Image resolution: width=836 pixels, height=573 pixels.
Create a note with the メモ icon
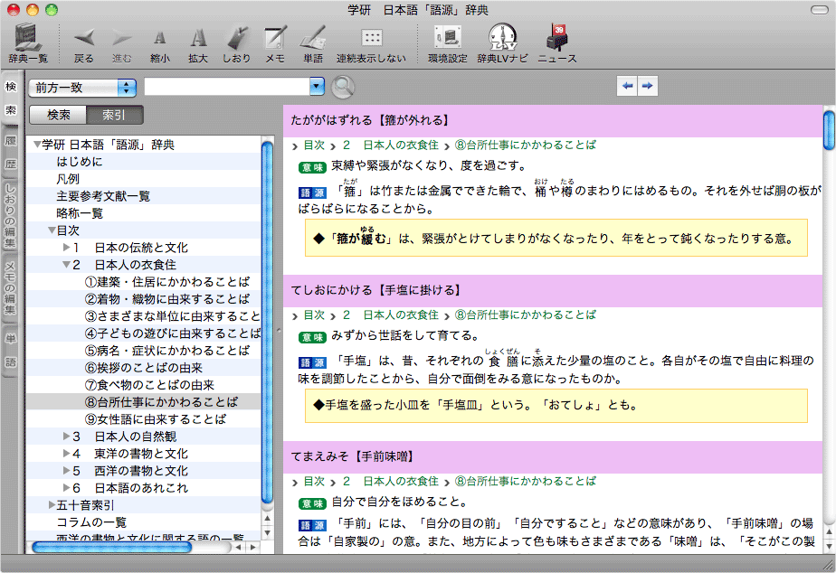275,44
